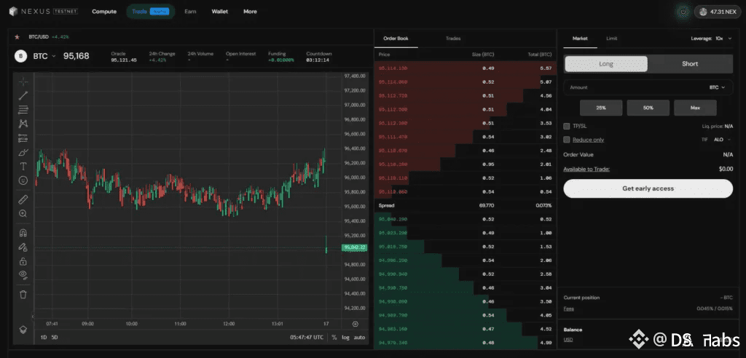Click the favorite star beside BTC/USD
The width and height of the screenshot is (746, 358).
point(17,36)
